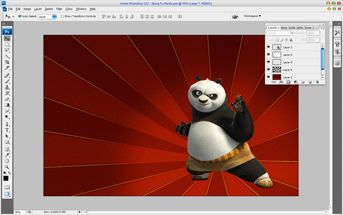The height and width of the screenshot is (215, 343).
Task: Expand the toolbox to two columns
Action: coord(4,24)
